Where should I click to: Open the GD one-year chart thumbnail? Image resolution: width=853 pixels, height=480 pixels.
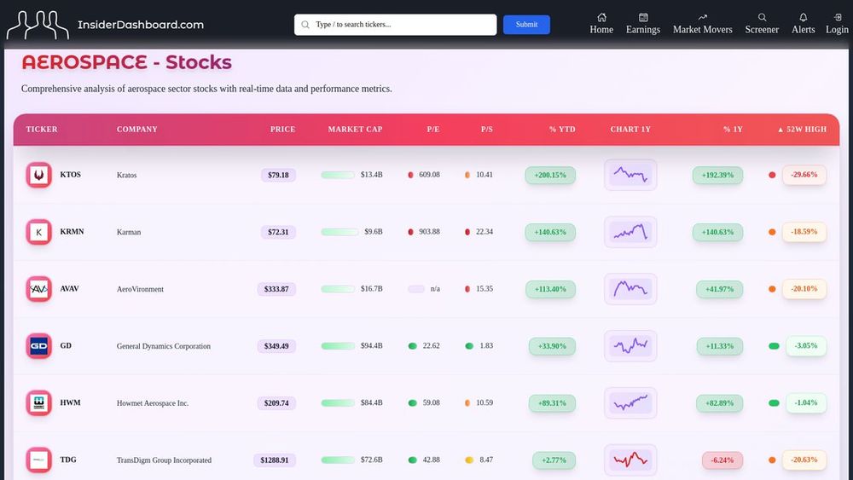630,346
